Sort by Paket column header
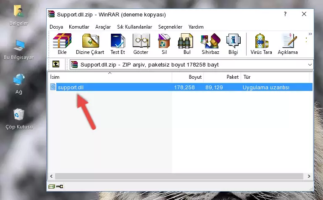Screen dimensions: 323x200 (x=222, y=77)
